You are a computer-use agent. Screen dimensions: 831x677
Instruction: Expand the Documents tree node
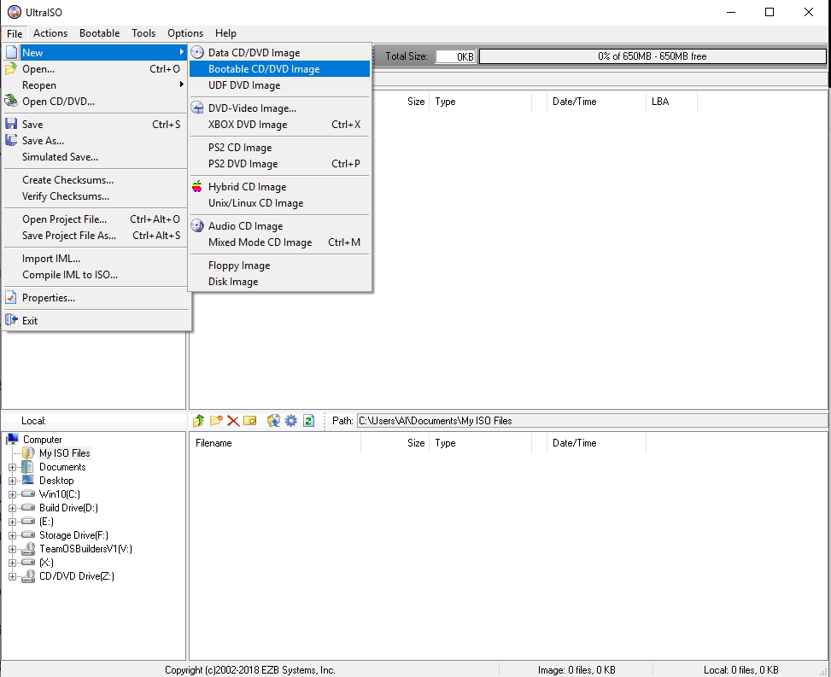(12, 467)
